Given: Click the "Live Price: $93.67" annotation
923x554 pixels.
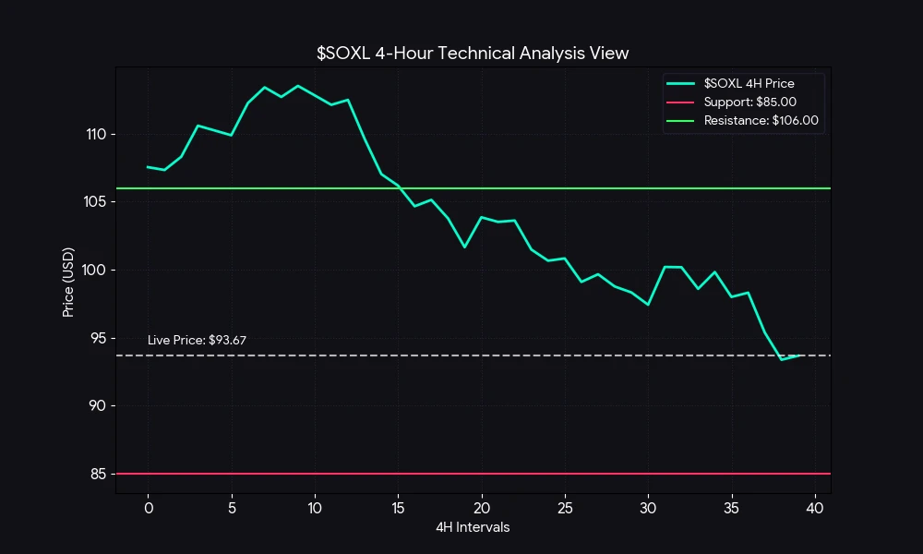Looking at the screenshot, I should (197, 340).
